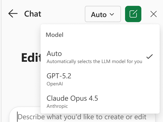This screenshot has width=163, height=122.
Task: Click the "Automatically selects the LLM model" description
Action: click(94, 62)
